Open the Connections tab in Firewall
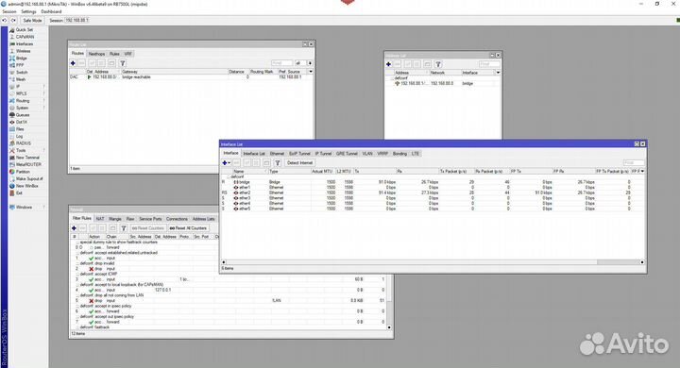 [x=177, y=219]
